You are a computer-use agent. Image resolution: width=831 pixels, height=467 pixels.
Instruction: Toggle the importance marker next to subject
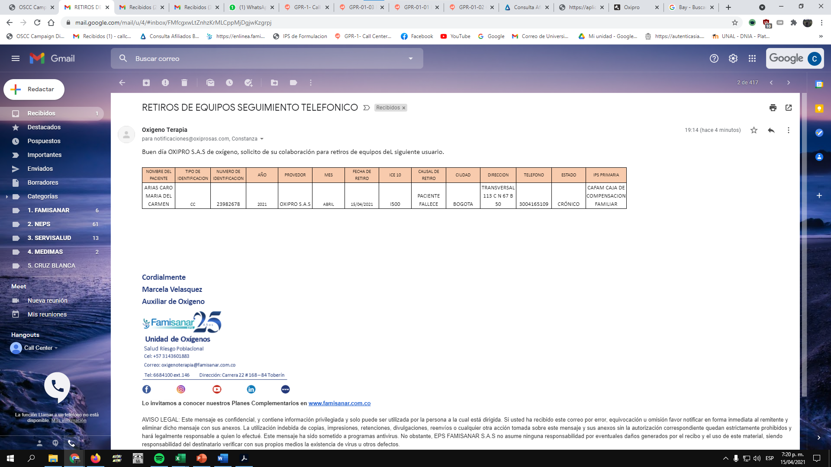pos(367,108)
